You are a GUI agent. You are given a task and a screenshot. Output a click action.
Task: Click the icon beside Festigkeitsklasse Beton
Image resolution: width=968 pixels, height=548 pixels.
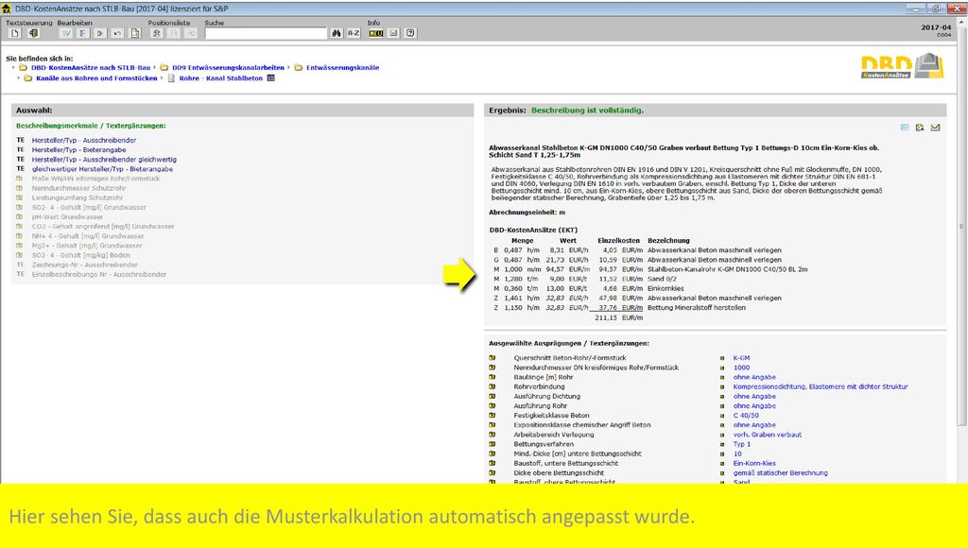tap(492, 416)
